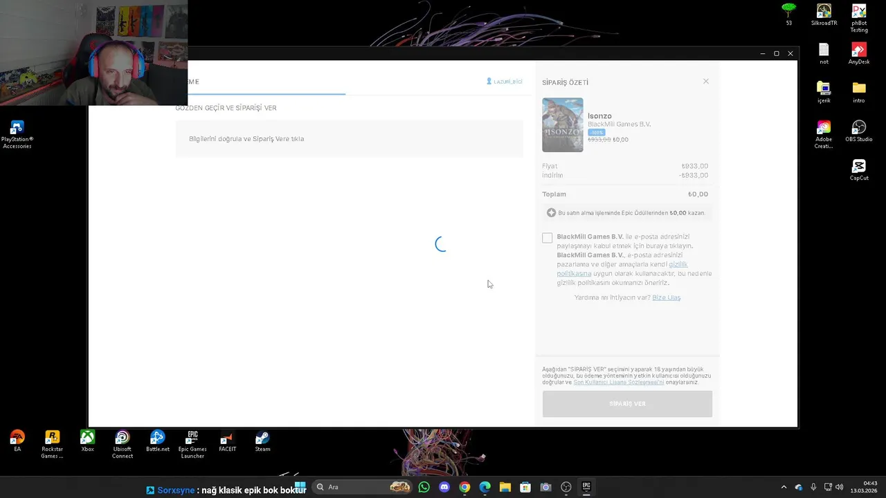The image size is (886, 498).
Task: Click the microphone tray icon
Action: pyautogui.click(x=813, y=487)
